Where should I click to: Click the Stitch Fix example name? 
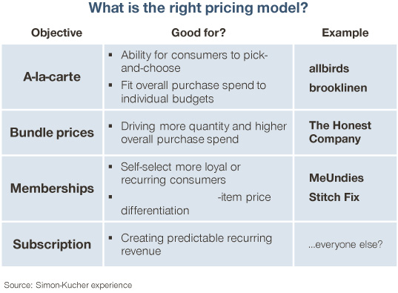tap(334, 197)
